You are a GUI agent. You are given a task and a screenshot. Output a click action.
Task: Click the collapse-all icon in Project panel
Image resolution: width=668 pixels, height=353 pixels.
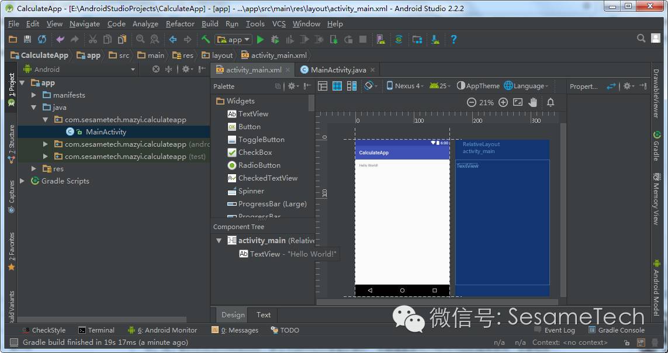(169, 69)
